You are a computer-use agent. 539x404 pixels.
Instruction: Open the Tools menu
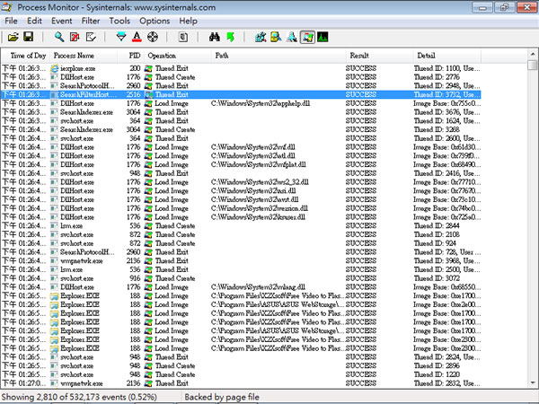coord(119,21)
